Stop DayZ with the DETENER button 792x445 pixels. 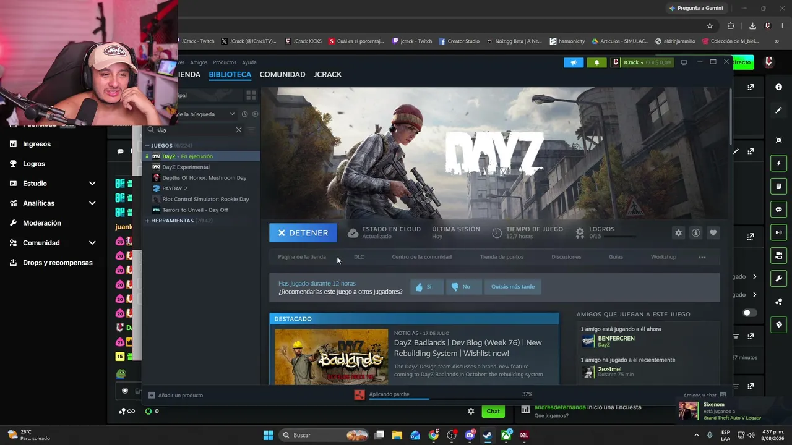[303, 233]
